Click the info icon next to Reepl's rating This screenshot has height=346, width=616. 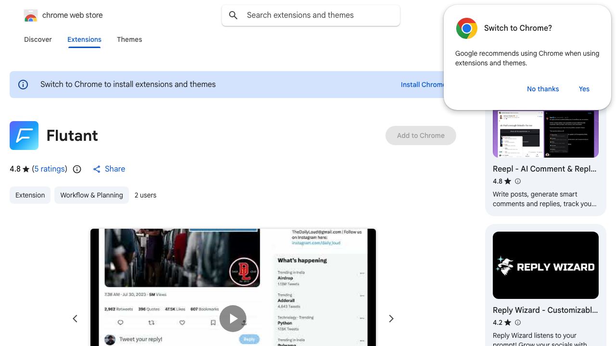518,181
